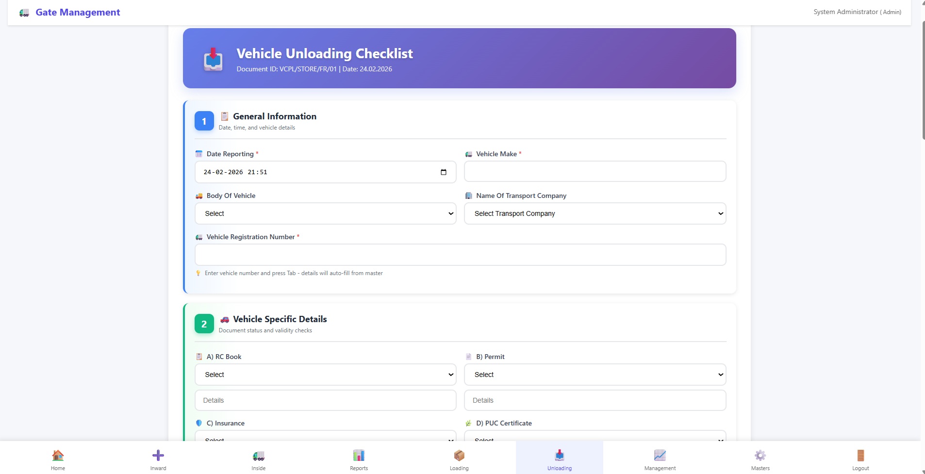Switch to the Unloading tab
This screenshot has height=474, width=925.
pyautogui.click(x=559, y=458)
